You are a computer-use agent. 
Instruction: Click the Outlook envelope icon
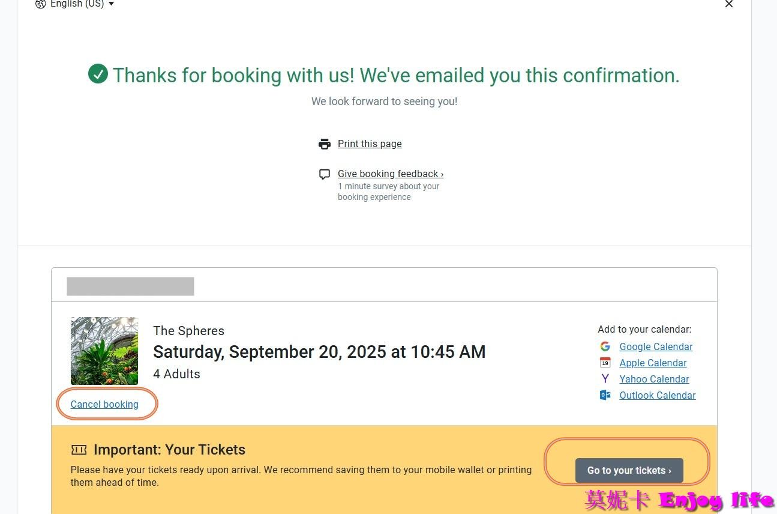(x=605, y=395)
